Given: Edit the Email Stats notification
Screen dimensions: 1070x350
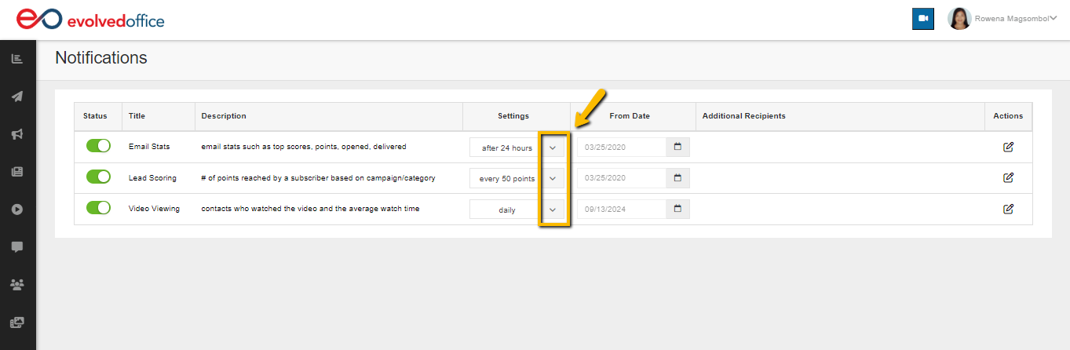Looking at the screenshot, I should [1009, 147].
